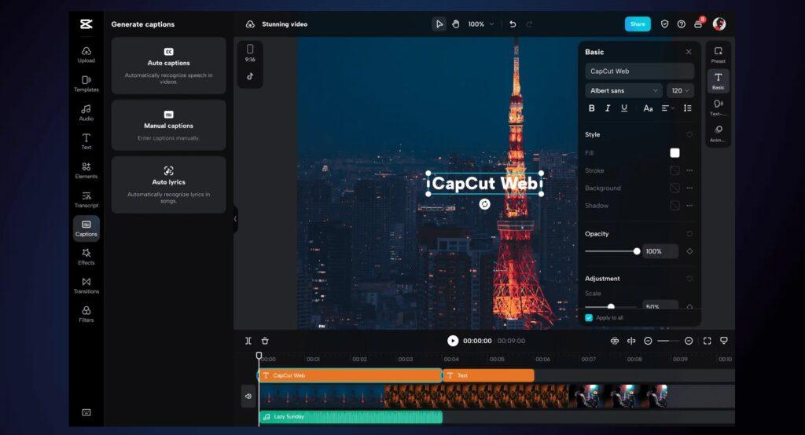Viewport: 805px width, 435px height.
Task: Click the white Fill color swatch
Action: [675, 152]
